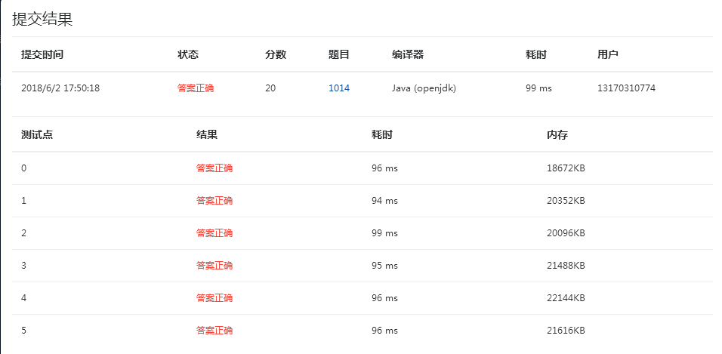This screenshot has height=354, width=722.
Task: Click test point number 5
Action: 24,331
